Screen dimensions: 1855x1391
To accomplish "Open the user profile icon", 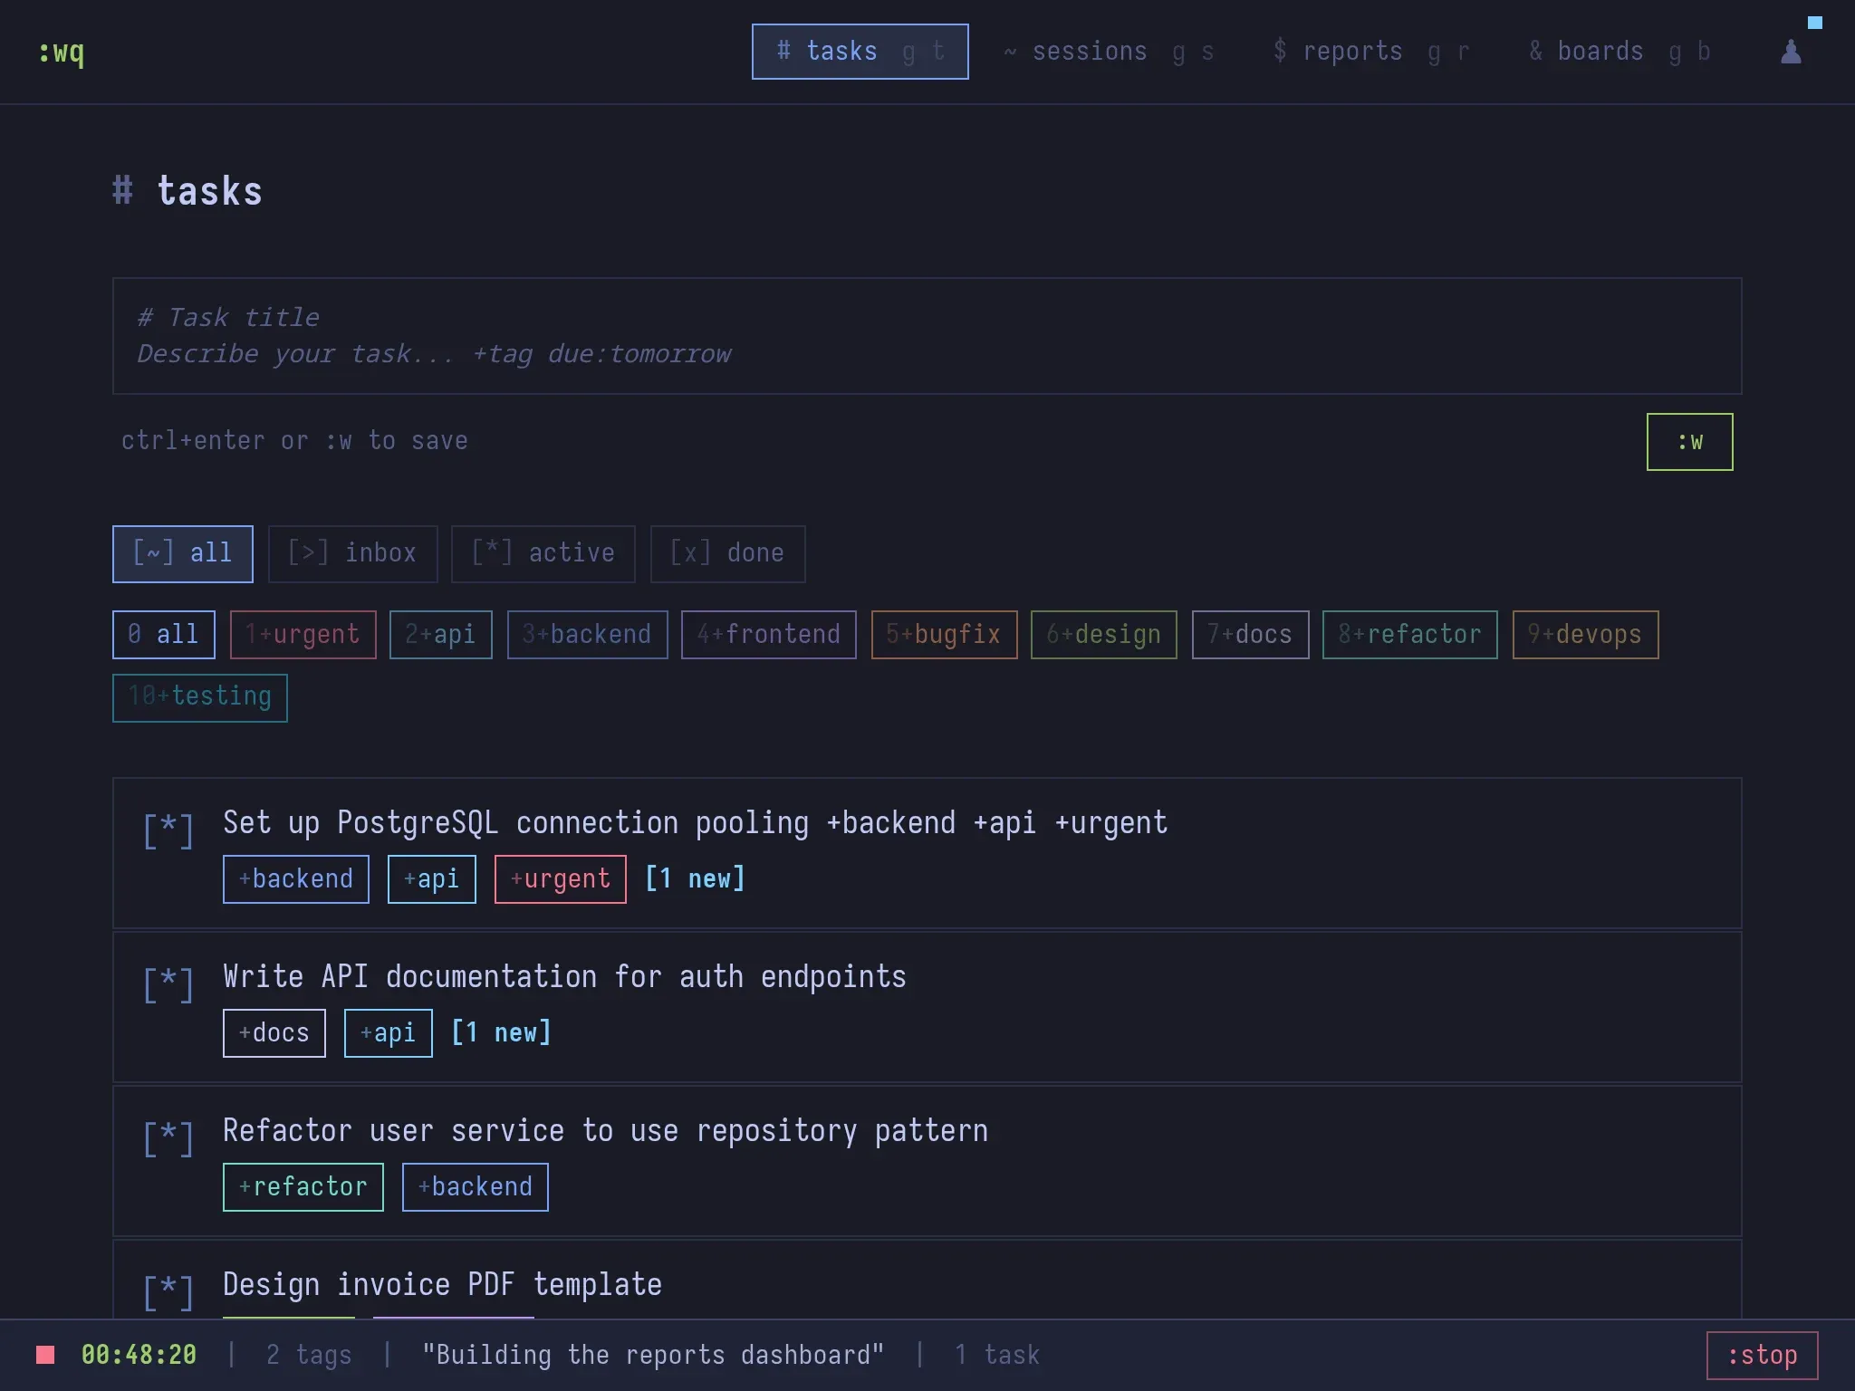I will coord(1791,52).
